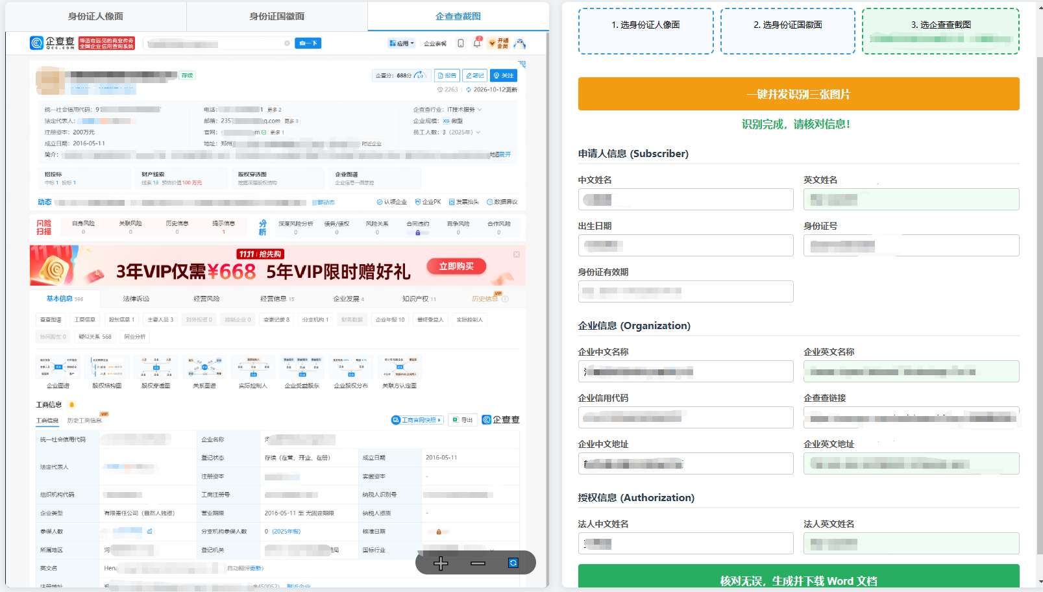Open the 应用 dropdown in the preview header
This screenshot has width=1043, height=592.
401,43
